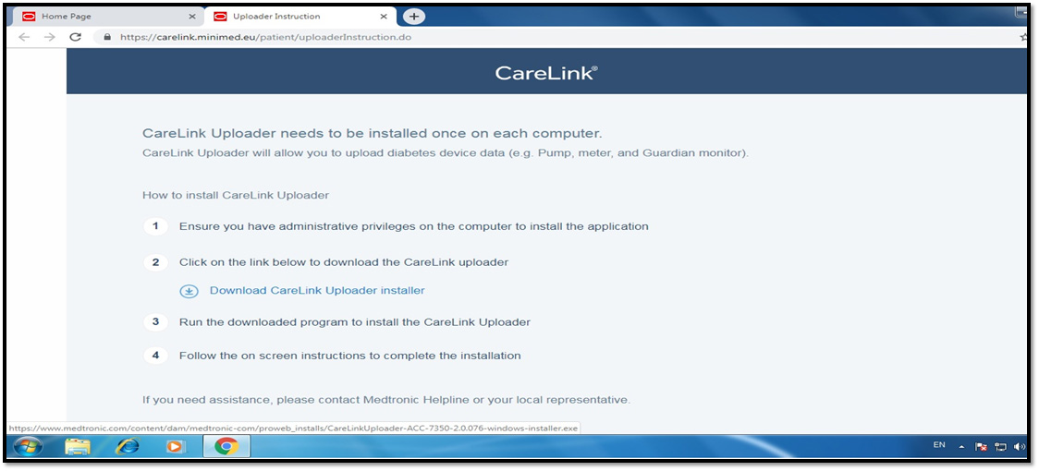The image size is (1039, 471).
Task: Launch Internet Explorer from the taskbar
Action: click(127, 447)
